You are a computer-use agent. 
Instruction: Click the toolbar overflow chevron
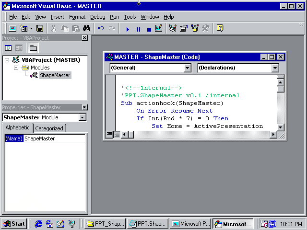click(301, 25)
